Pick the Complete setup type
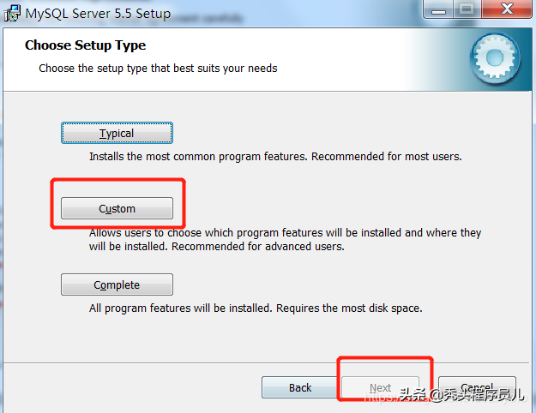The height and width of the screenshot is (413, 536). [x=117, y=284]
